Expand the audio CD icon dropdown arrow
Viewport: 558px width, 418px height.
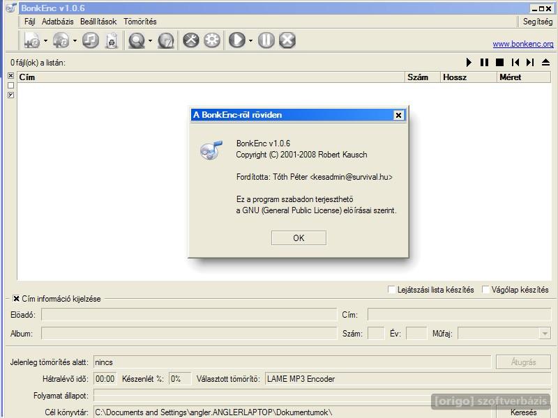[75, 41]
